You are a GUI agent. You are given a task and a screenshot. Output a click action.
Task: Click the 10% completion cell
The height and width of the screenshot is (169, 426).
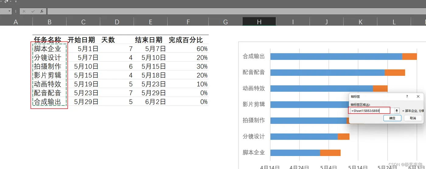tap(188, 84)
